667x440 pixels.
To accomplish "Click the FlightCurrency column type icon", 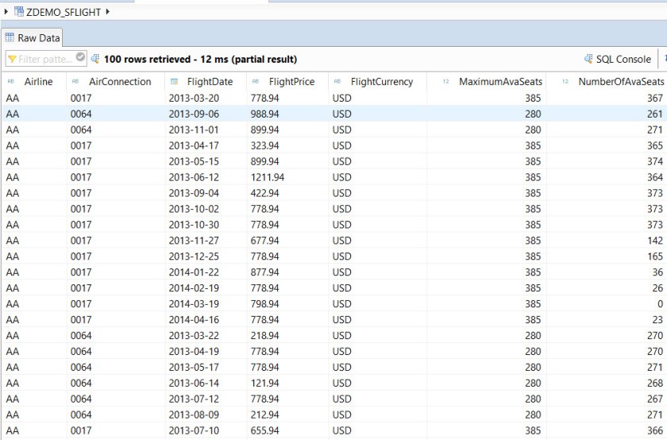I will 337,82.
